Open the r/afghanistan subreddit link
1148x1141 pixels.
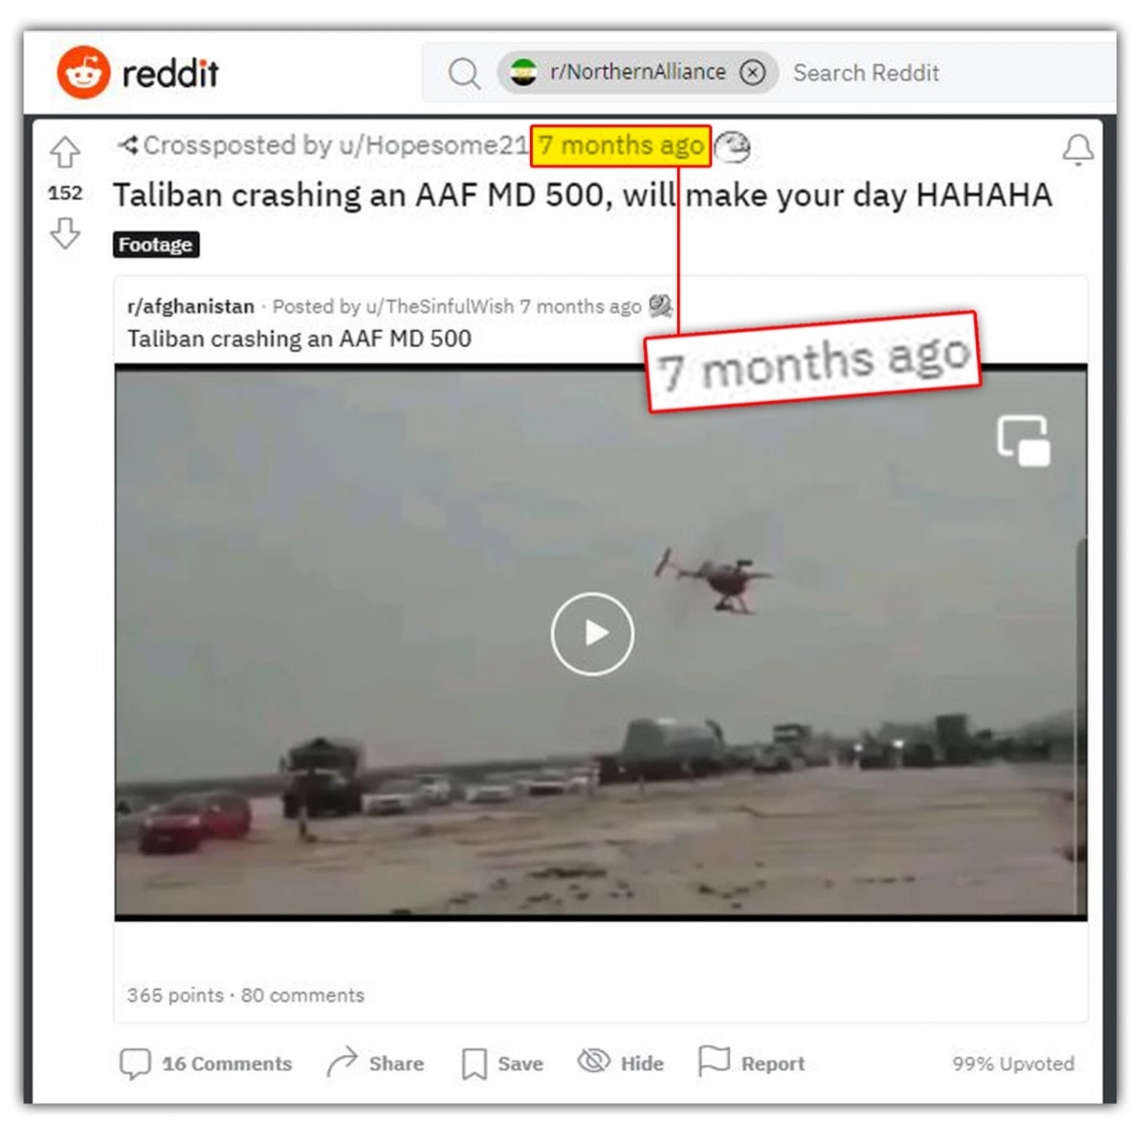tap(190, 306)
